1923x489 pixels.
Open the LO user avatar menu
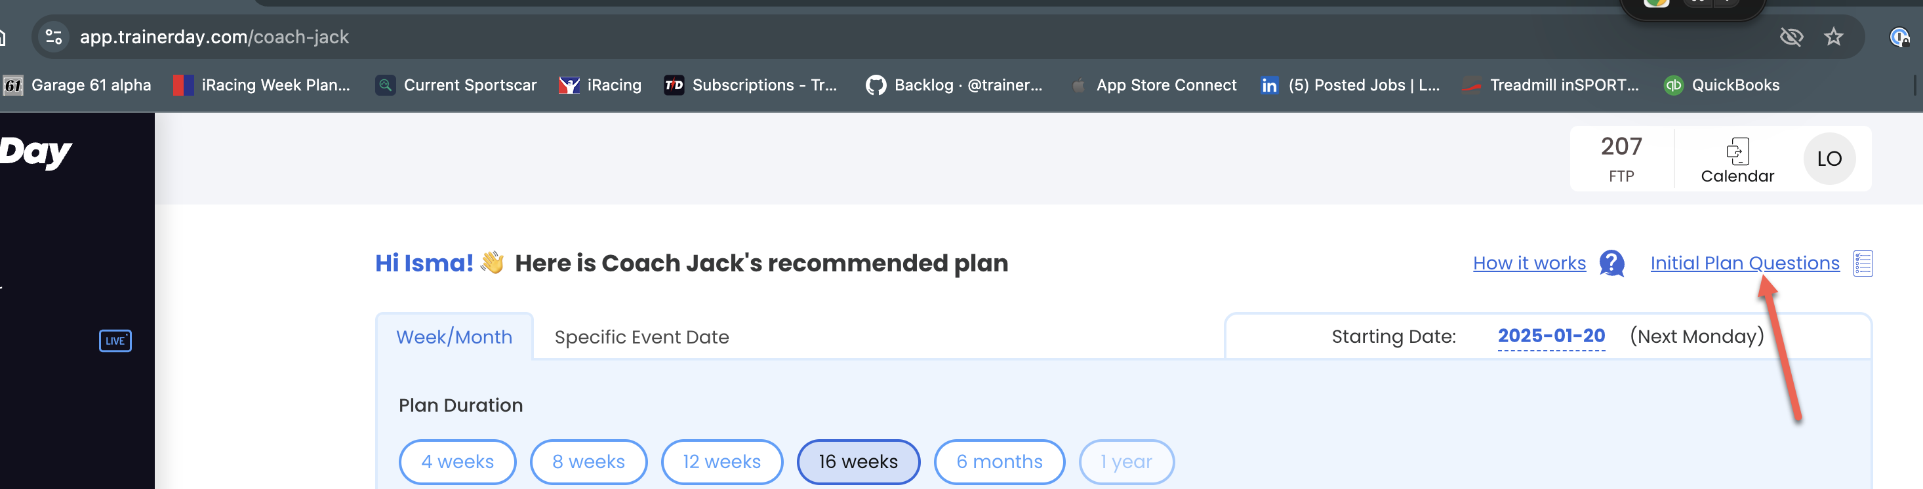pos(1829,158)
